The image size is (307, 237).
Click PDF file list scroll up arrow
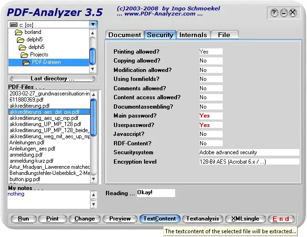94,95
